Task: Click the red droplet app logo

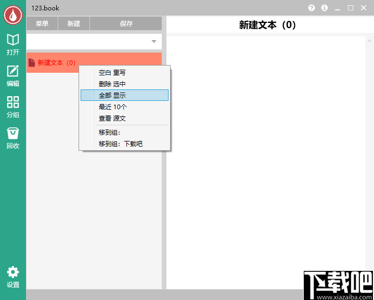Action: pyautogui.click(x=13, y=15)
